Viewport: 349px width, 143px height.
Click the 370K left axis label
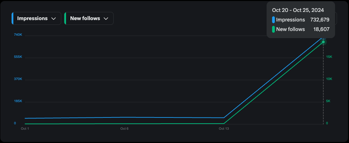click(18, 79)
